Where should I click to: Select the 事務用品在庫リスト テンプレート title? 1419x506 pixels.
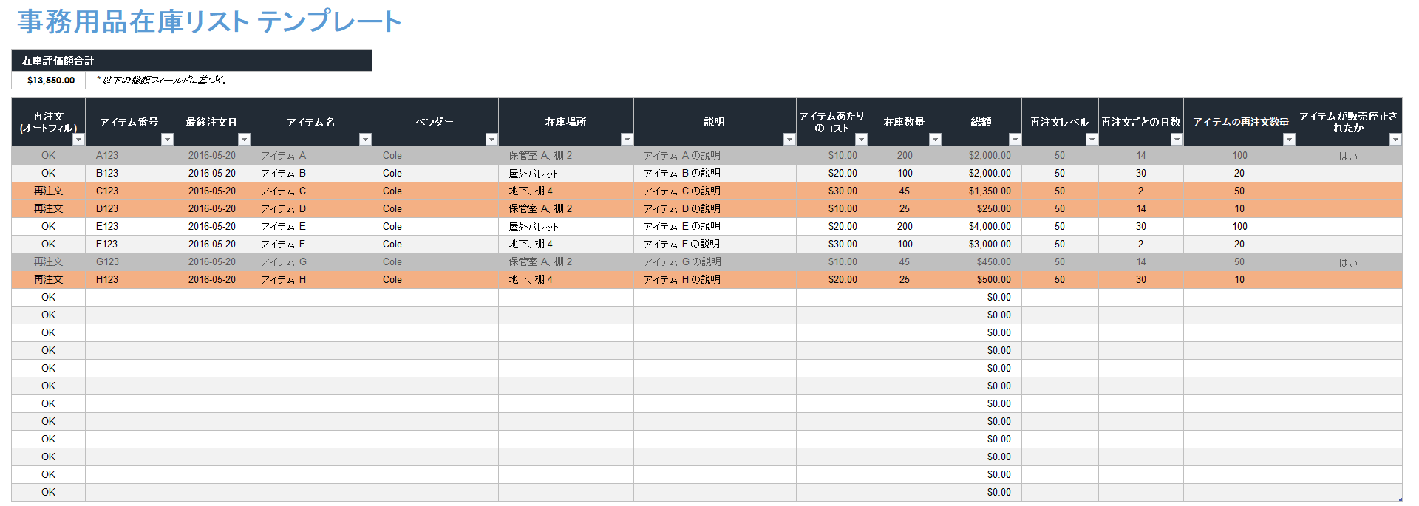pos(209,21)
